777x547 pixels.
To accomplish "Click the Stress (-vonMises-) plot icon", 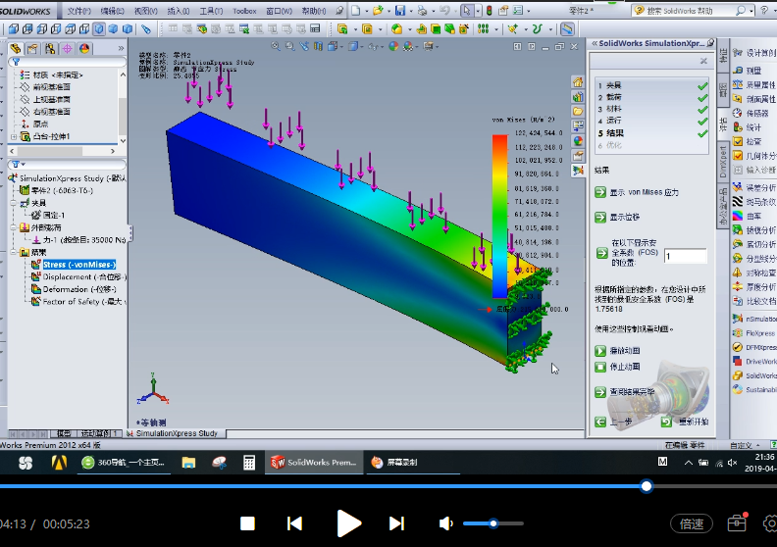I will click(35, 265).
